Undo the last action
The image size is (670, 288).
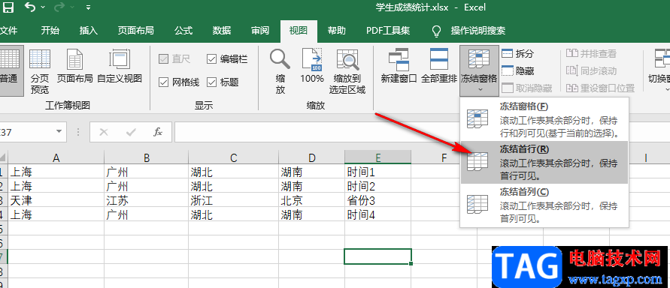click(30, 7)
